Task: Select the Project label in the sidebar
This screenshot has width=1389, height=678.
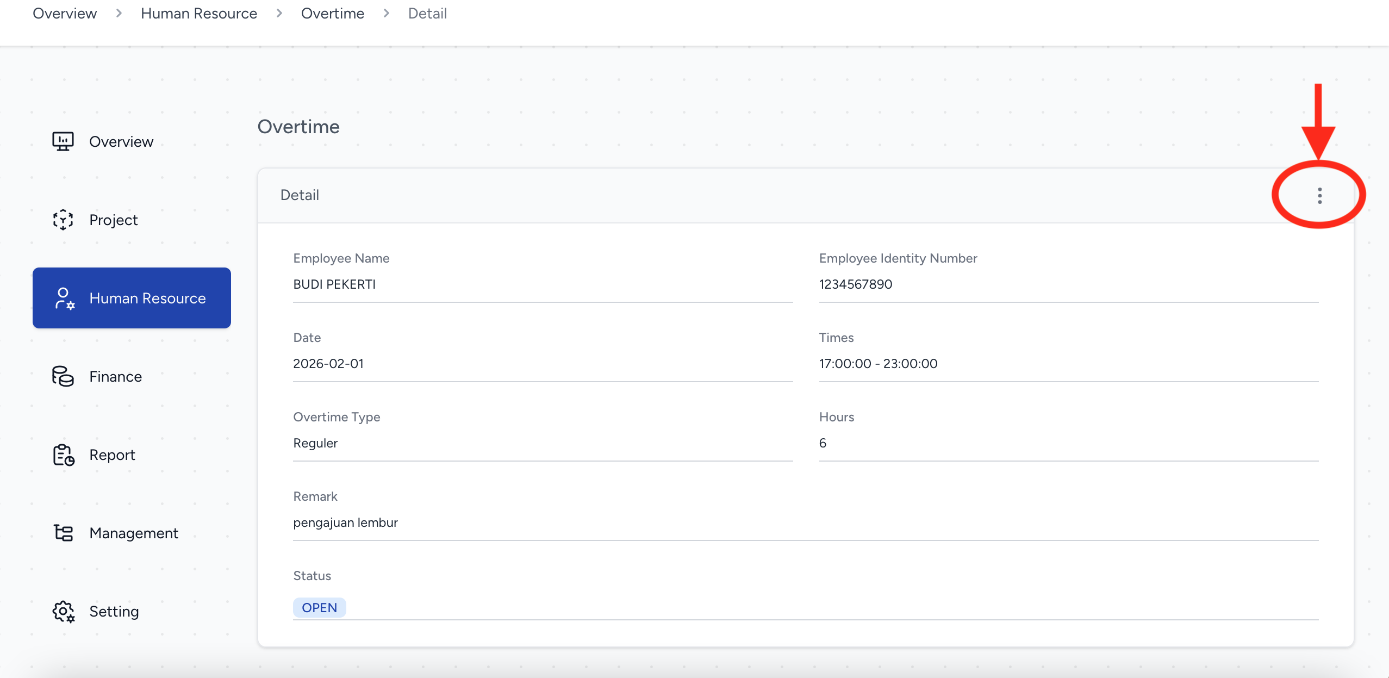Action: tap(114, 220)
